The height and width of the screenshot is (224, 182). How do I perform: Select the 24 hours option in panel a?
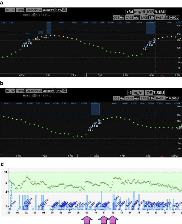[46, 15]
